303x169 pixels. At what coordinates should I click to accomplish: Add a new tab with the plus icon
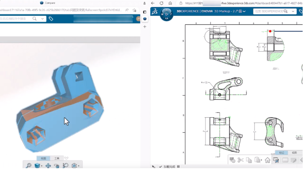(145, 27)
